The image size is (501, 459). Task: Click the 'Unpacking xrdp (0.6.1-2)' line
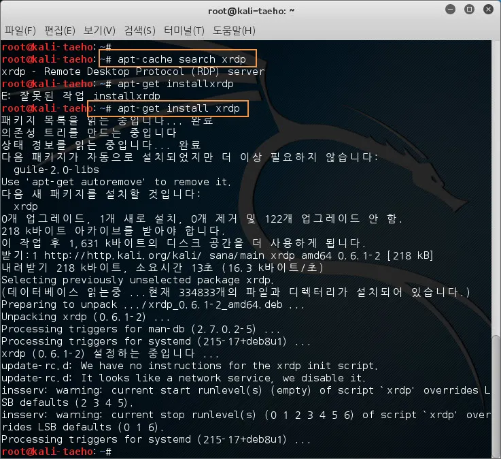click(x=85, y=317)
